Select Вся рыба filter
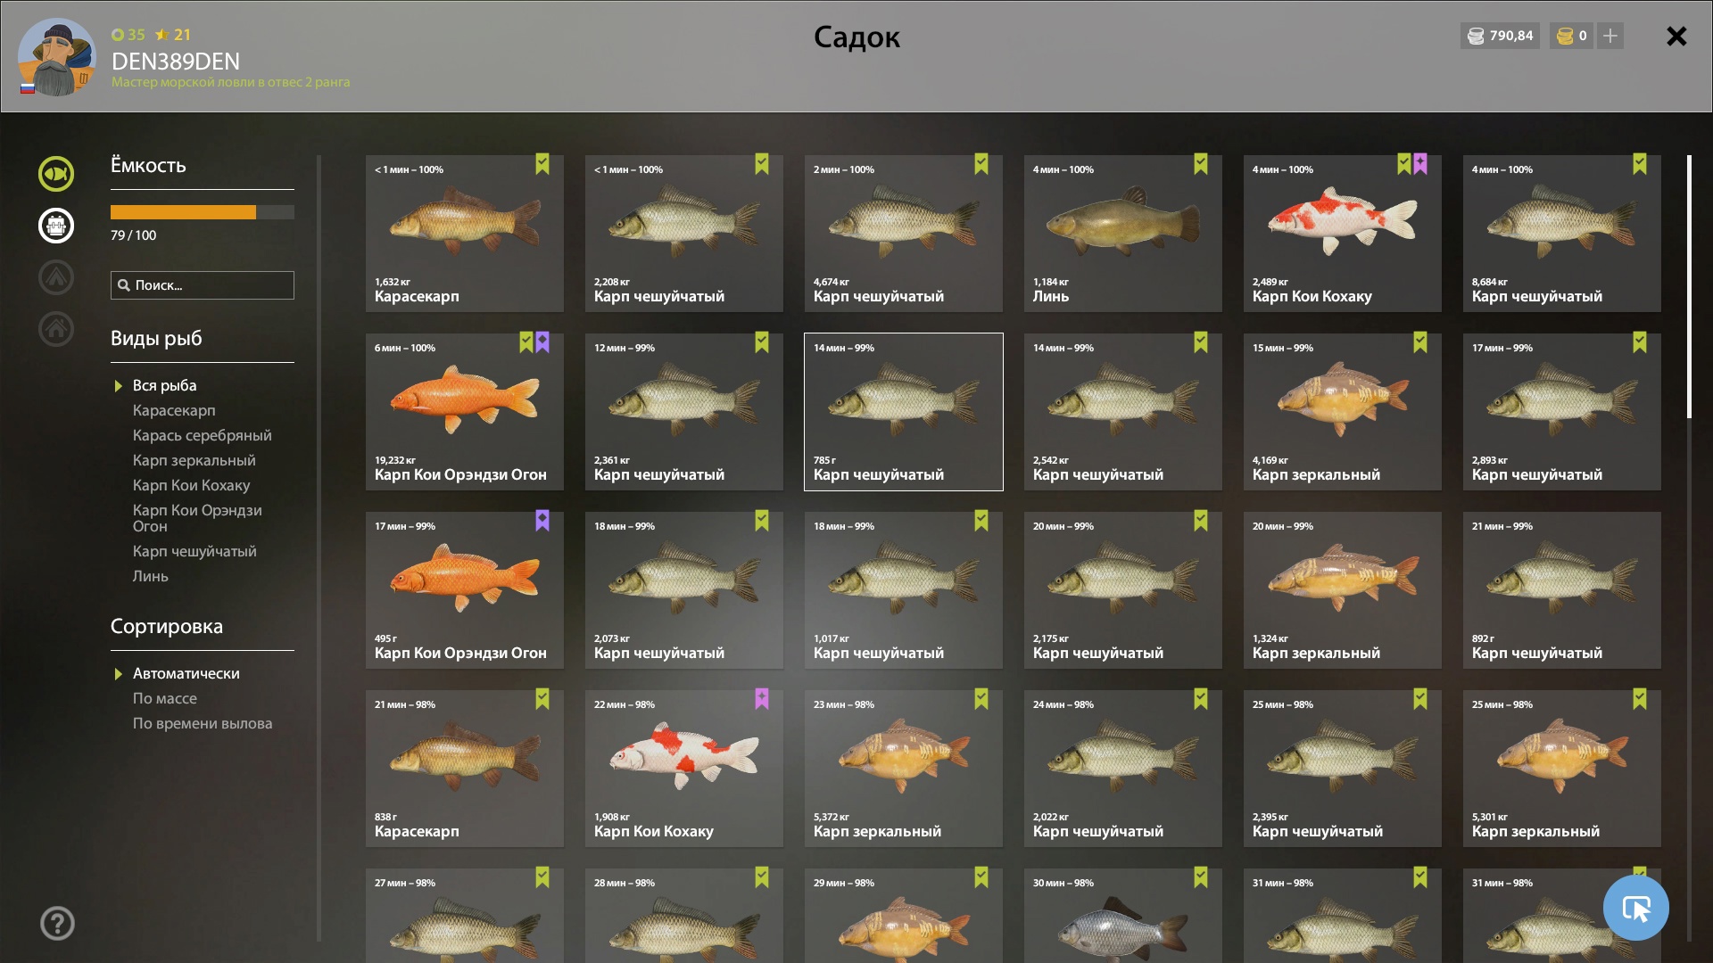The width and height of the screenshot is (1713, 963). click(x=164, y=385)
